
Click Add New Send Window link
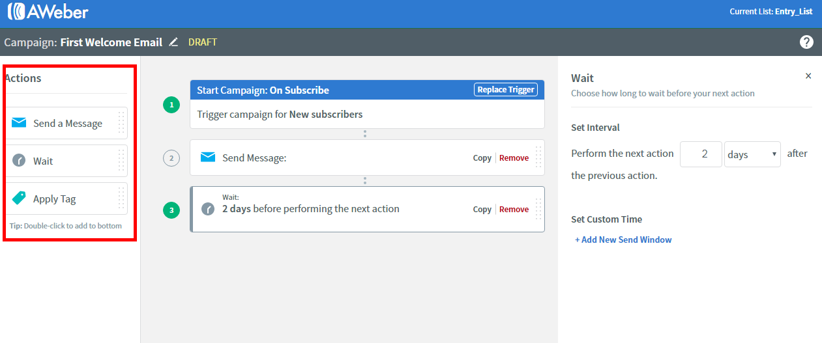click(x=623, y=240)
